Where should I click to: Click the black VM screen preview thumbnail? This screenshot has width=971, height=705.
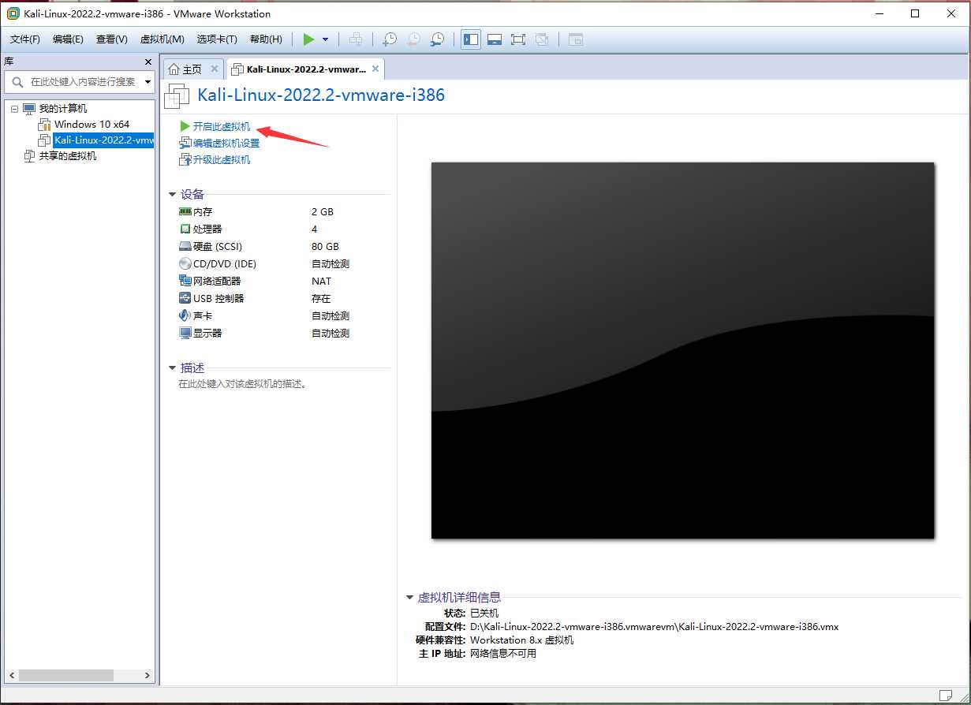point(683,351)
